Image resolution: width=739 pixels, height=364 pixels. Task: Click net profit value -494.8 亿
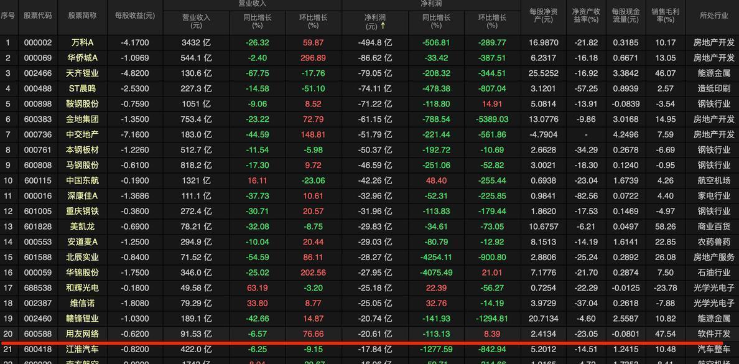(x=374, y=42)
